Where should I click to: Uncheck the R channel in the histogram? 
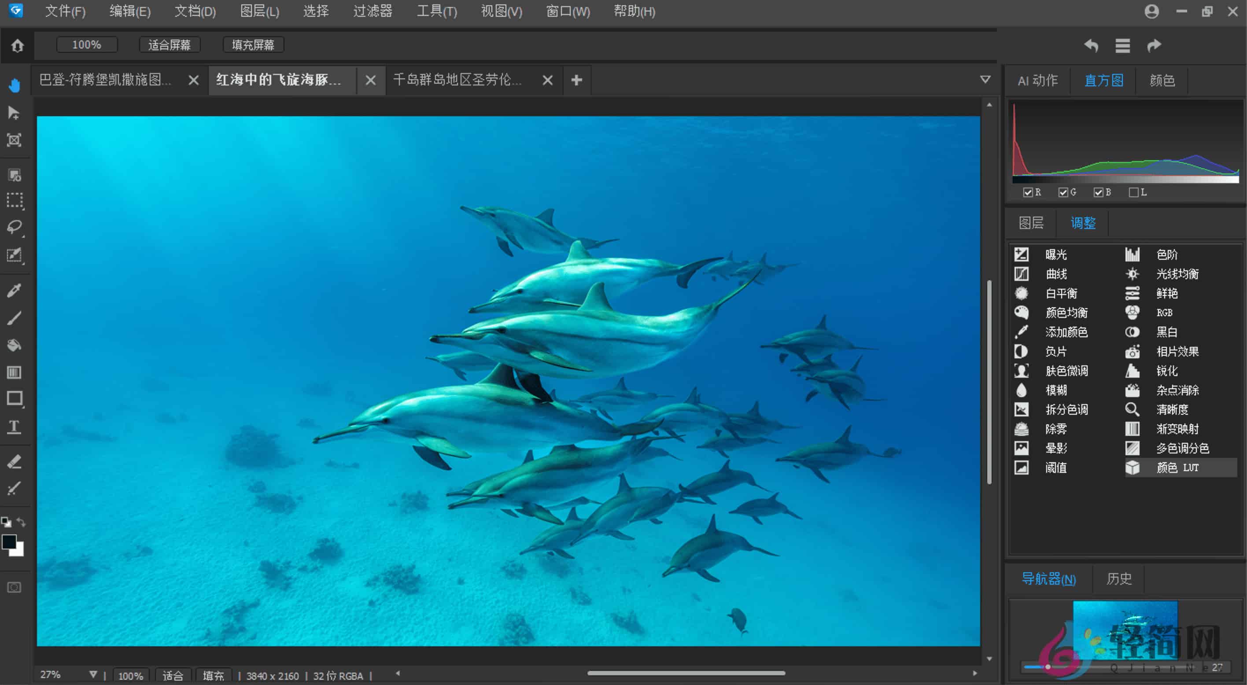(x=1029, y=192)
